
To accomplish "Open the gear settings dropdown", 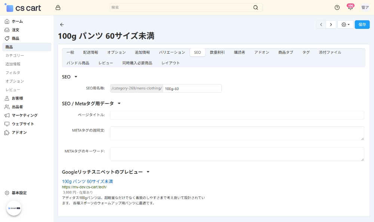I will (x=345, y=25).
